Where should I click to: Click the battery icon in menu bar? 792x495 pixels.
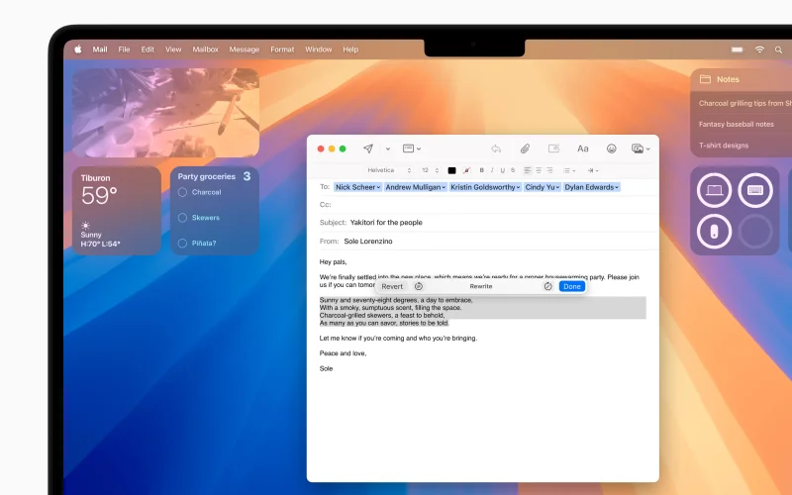click(738, 49)
